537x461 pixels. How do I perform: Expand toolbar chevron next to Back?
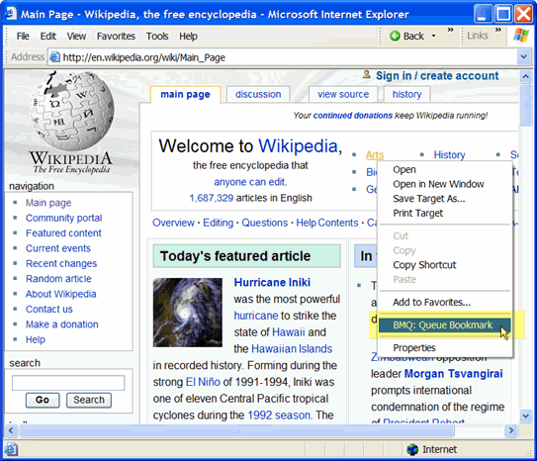(450, 30)
